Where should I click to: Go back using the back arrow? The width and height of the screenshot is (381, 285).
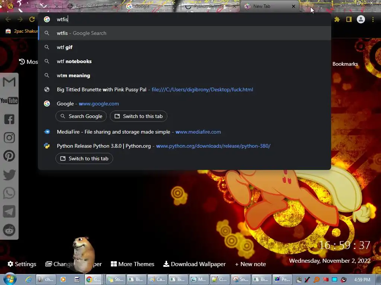point(8,19)
